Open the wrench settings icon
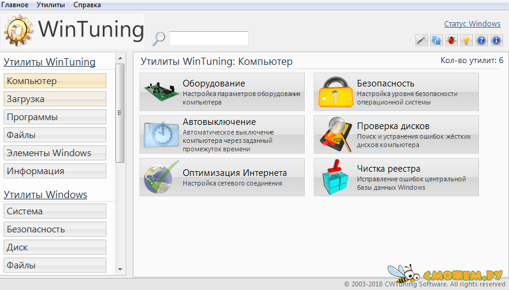509x290 pixels. (x=421, y=40)
